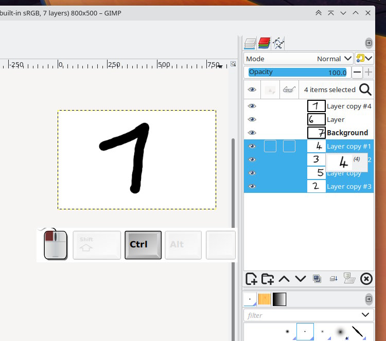
Task: Toggle visibility eye in layers header
Action: [252, 89]
